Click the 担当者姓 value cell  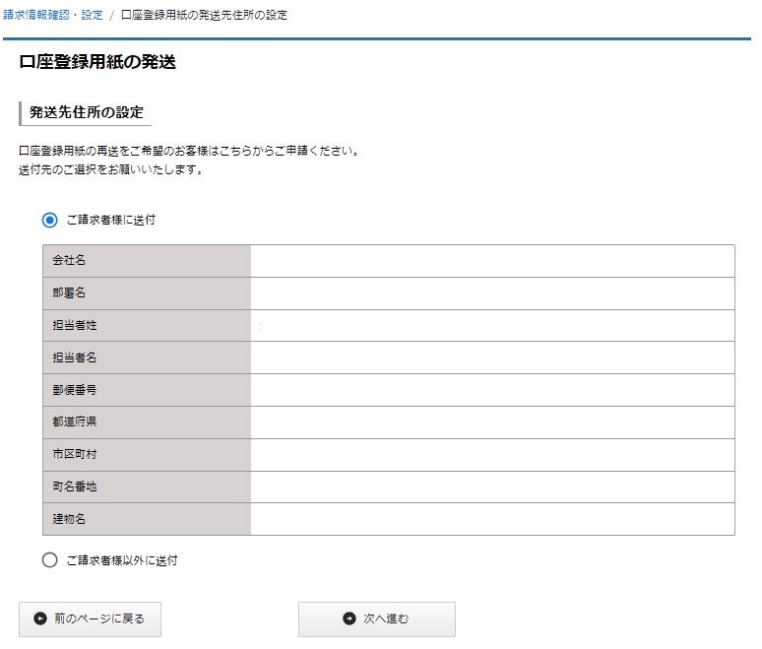tap(493, 326)
